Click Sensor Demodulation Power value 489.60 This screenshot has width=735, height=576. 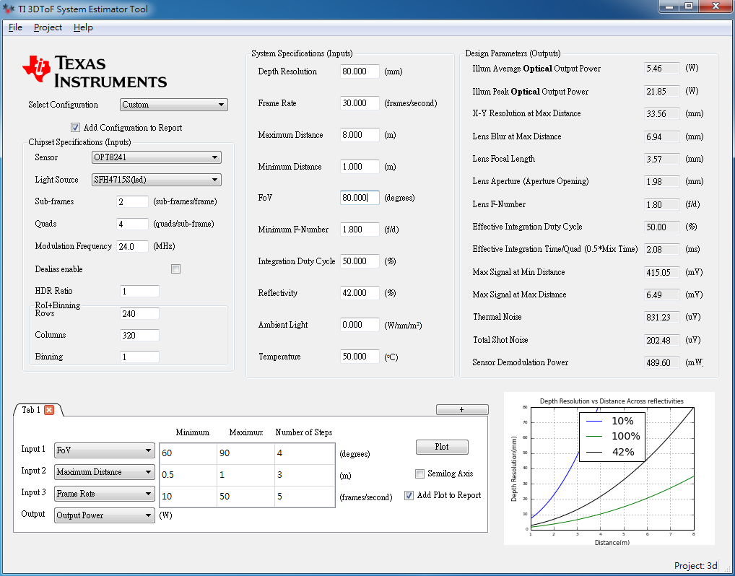click(x=662, y=363)
